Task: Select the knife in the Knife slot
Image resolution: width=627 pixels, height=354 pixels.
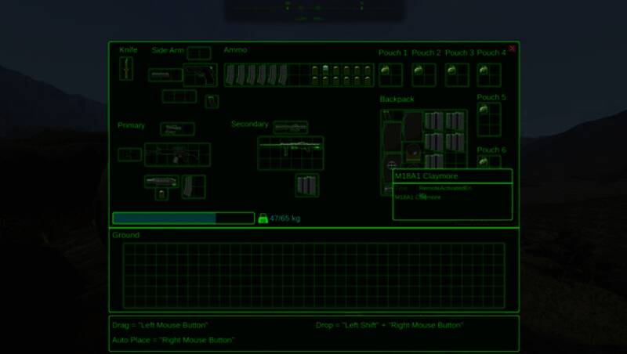Action: click(x=126, y=69)
